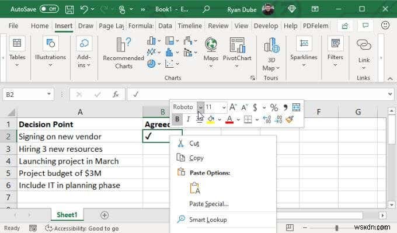
Task: Open the Ribbon Display Options icon
Action: click(315, 9)
